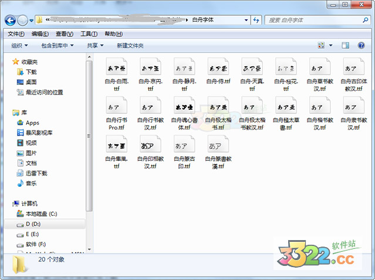This screenshot has height=280, width=375.
Task: Select font file 白舟-京円.ttf
Action: point(150,75)
